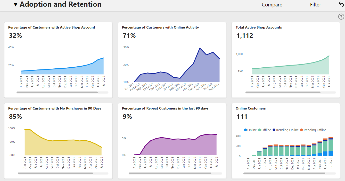Screen dimensions: 345x181
Task: Click the Total Active Shop Accounts title
Action: coord(259,27)
